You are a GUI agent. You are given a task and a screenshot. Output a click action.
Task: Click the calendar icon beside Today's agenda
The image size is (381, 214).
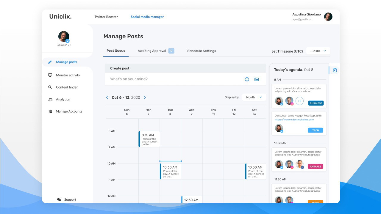coord(335,70)
